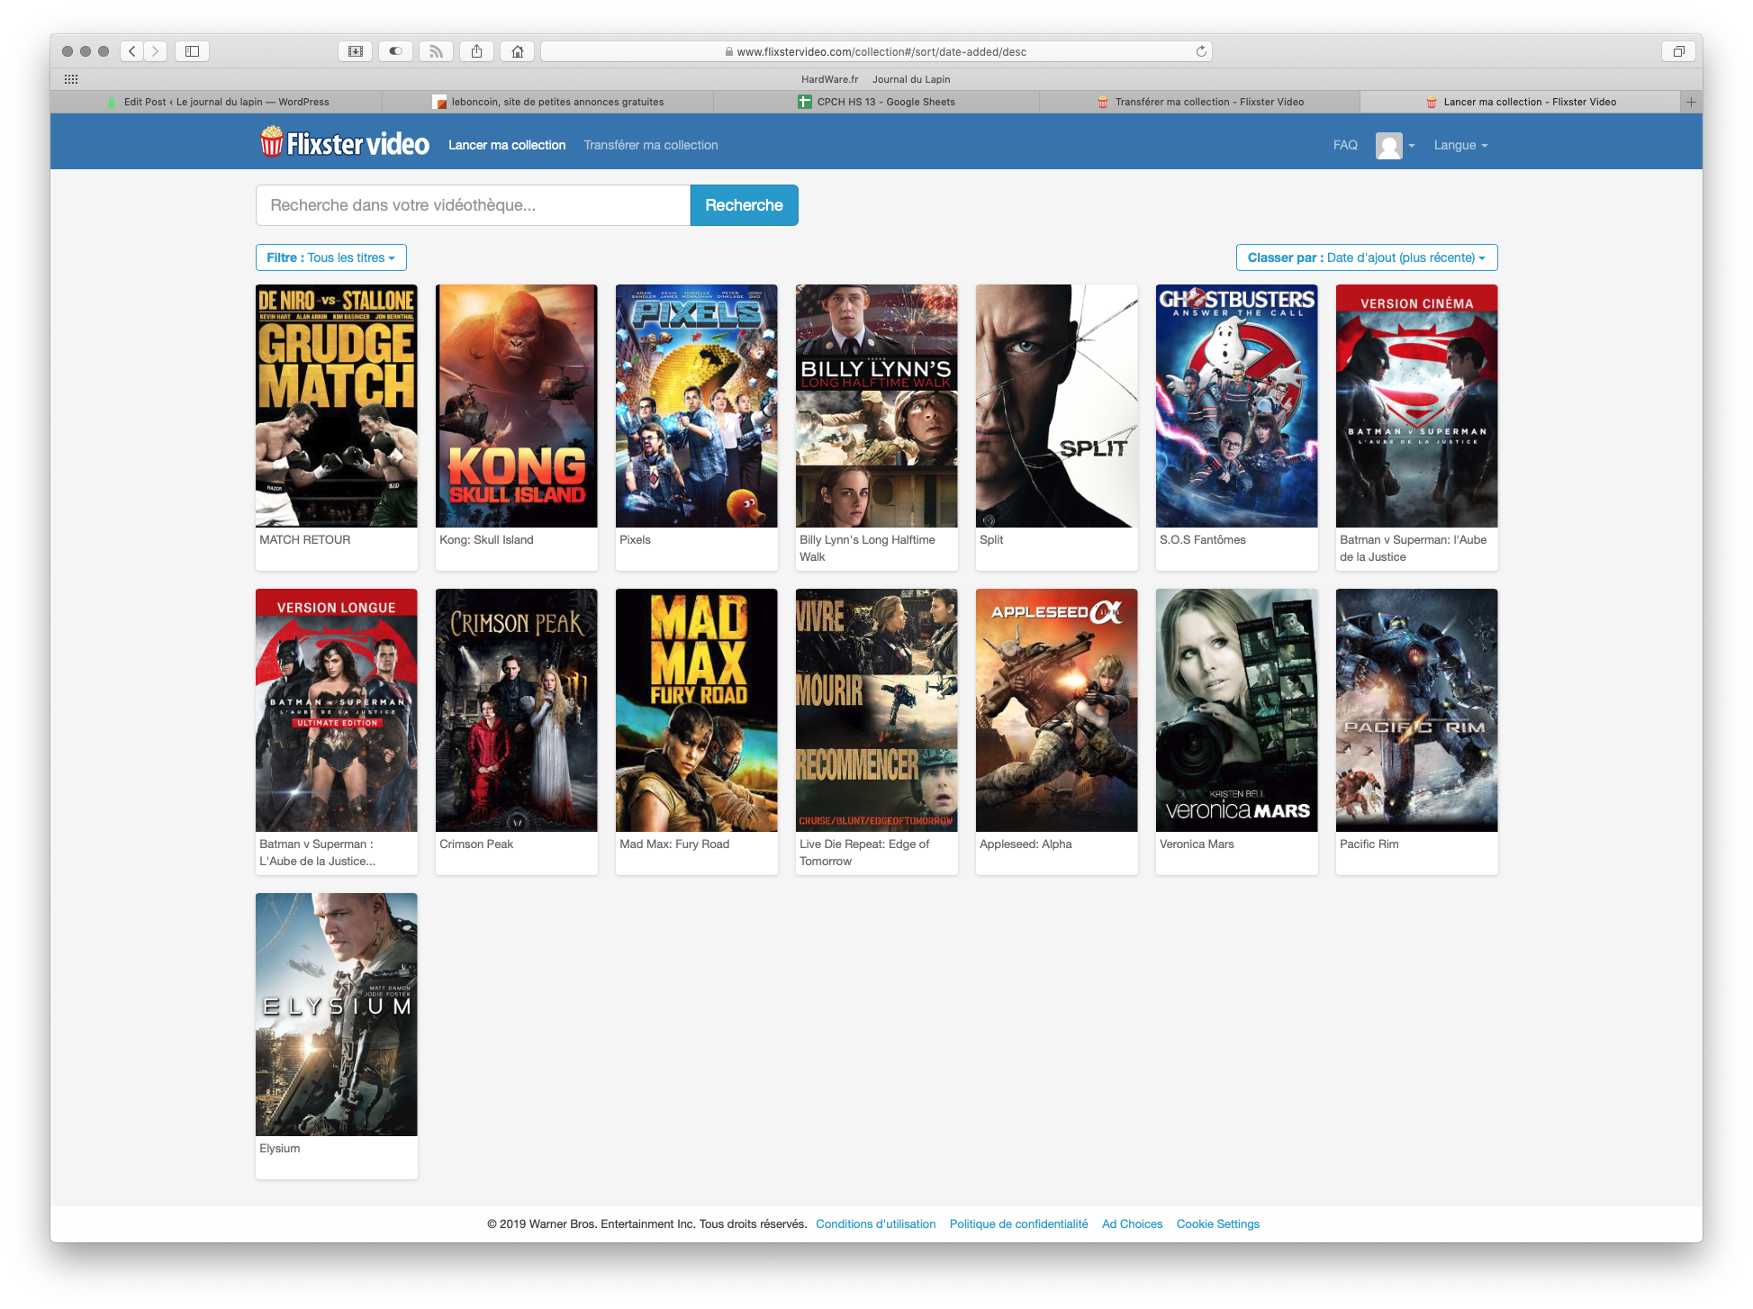Viewport: 1753px width, 1309px height.
Task: Click Transférer ma collection nav item
Action: pyautogui.click(x=651, y=145)
